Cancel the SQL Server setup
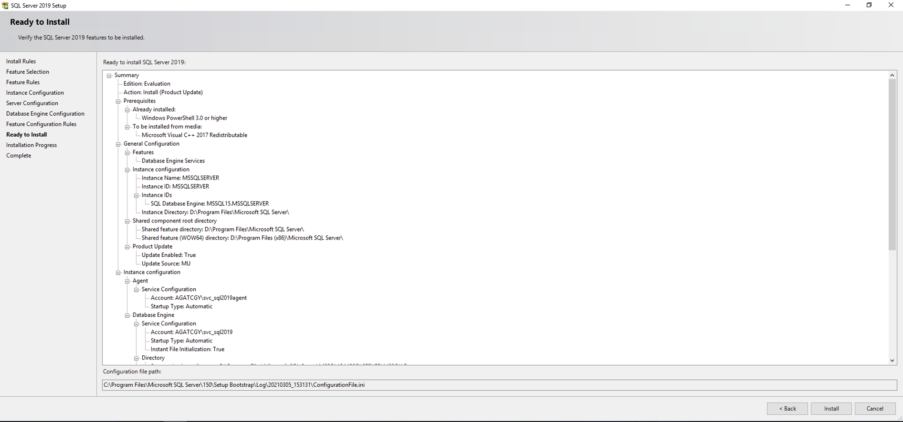This screenshot has width=903, height=422. [875, 409]
